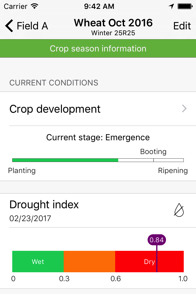This screenshot has width=196, height=294.
Task: Tap the Wheat Oct 2016 title
Action: pyautogui.click(x=113, y=23)
